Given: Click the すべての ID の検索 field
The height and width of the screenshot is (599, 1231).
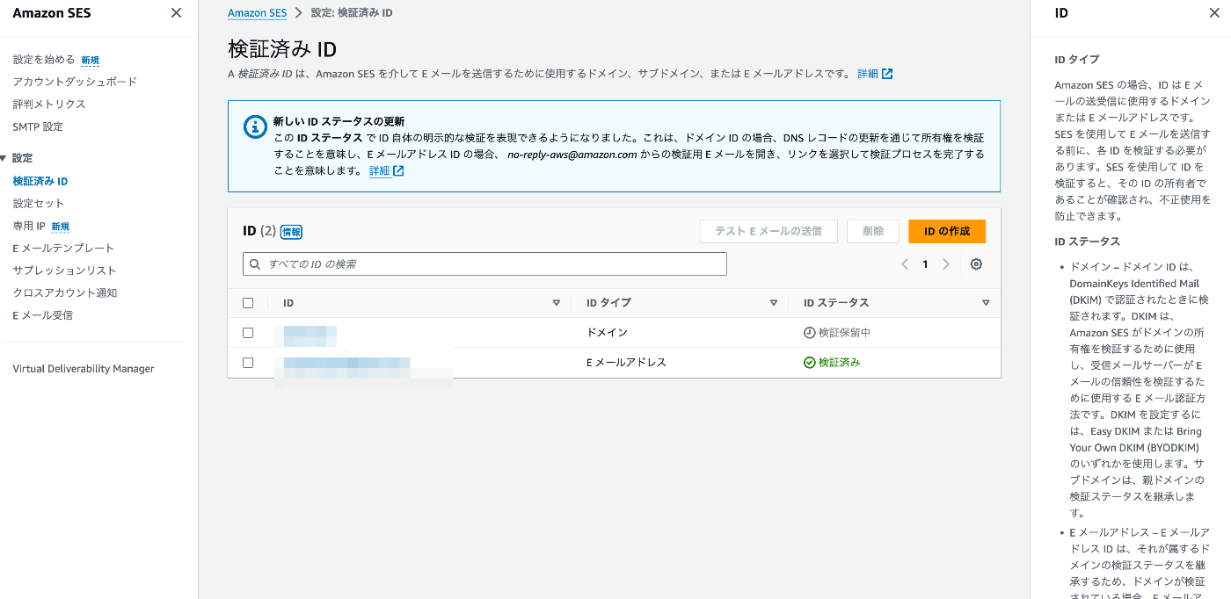Looking at the screenshot, I should pyautogui.click(x=484, y=264).
